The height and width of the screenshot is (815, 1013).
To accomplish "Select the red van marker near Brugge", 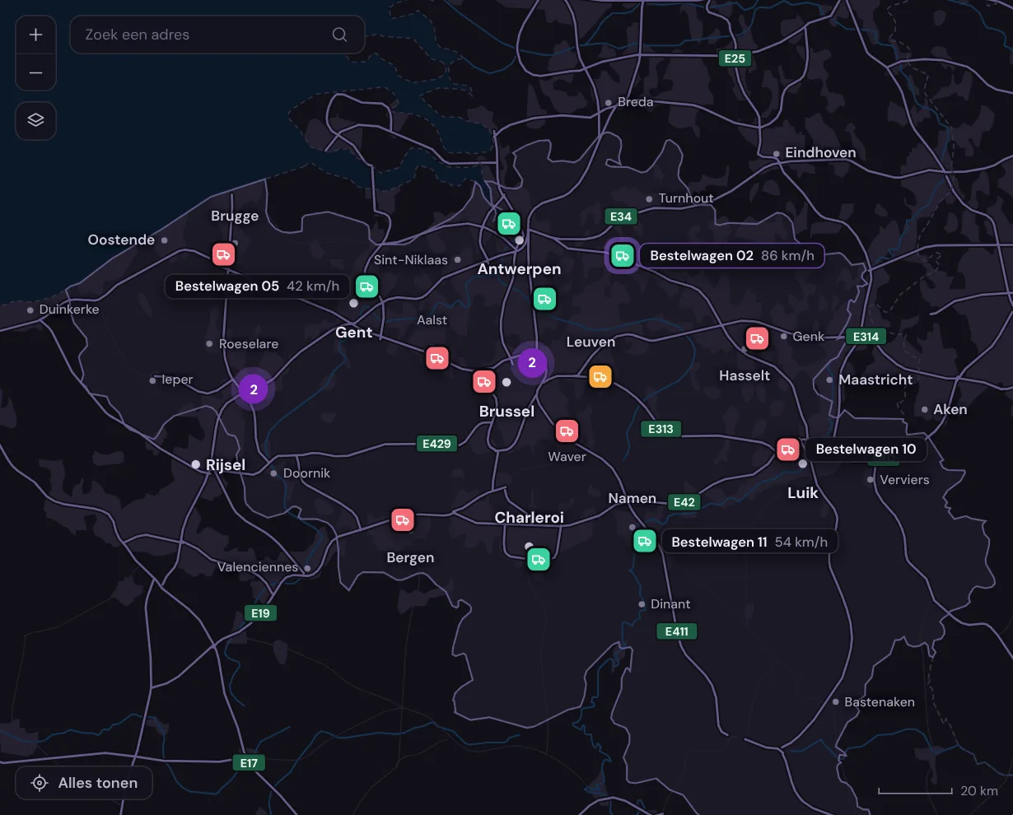I will [223, 254].
